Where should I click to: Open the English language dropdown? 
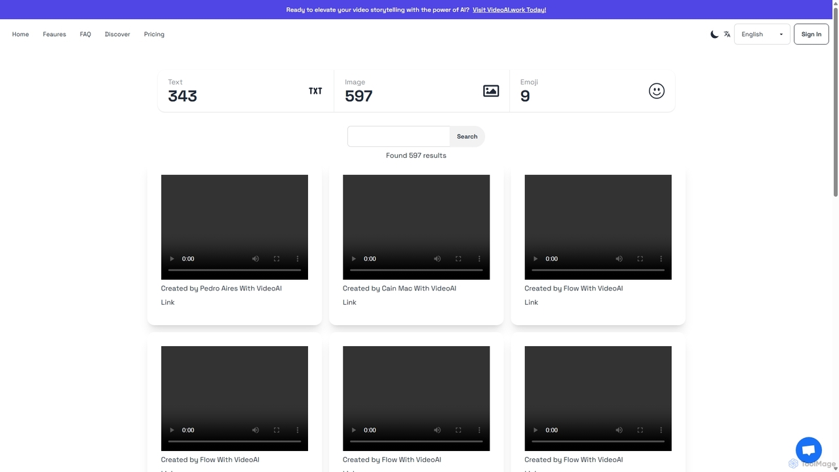(x=762, y=34)
